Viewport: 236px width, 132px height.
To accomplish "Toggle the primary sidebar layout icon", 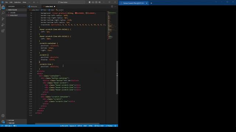I will click(x=90, y=2).
